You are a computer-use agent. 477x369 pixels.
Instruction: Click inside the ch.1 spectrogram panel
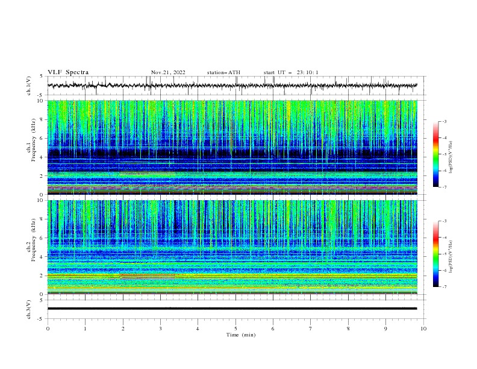point(232,147)
